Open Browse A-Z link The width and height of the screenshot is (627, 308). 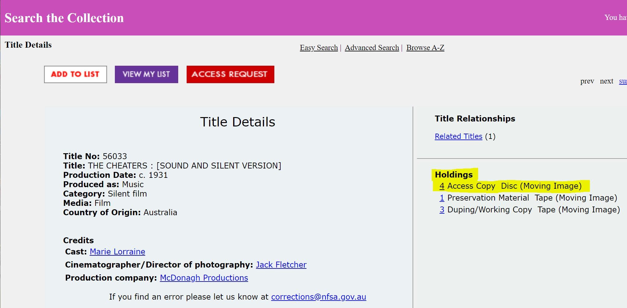425,48
